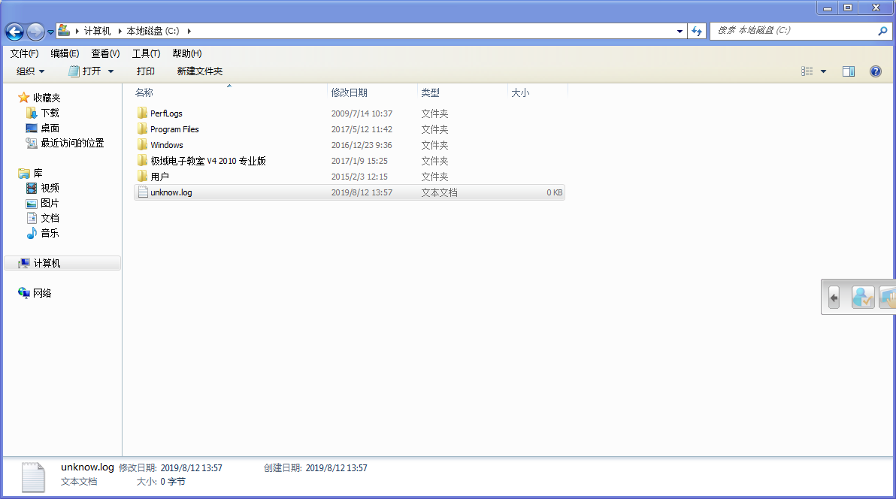Sort by the 修改日期 column header

coord(350,92)
